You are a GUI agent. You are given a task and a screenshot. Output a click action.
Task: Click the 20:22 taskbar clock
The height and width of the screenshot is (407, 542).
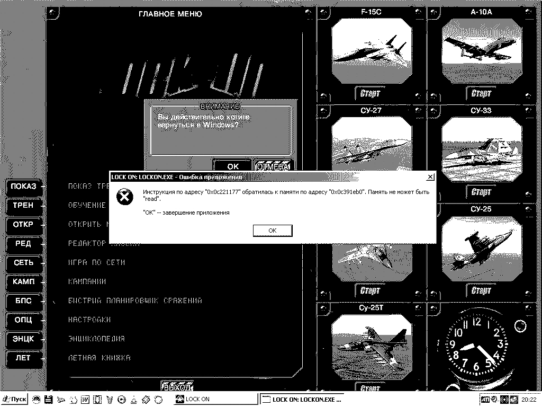(529, 400)
